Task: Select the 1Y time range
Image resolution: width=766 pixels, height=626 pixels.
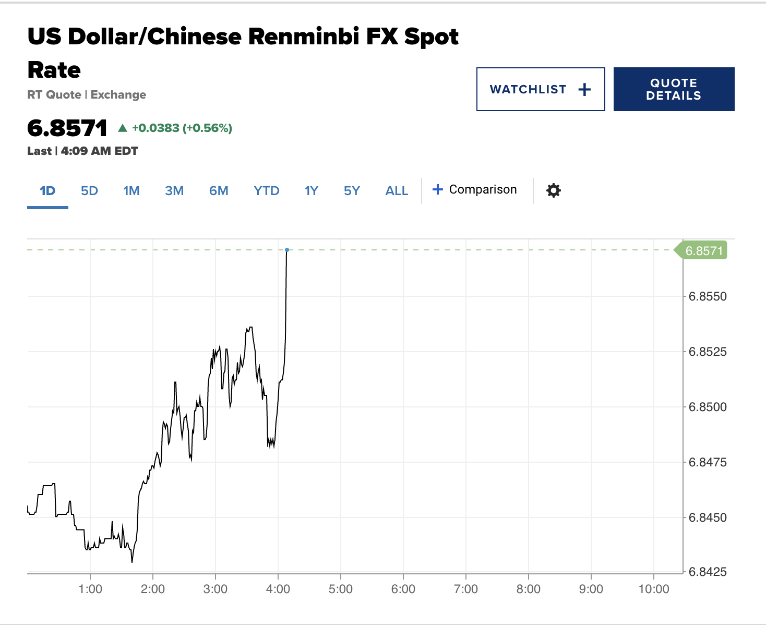Action: click(x=310, y=191)
